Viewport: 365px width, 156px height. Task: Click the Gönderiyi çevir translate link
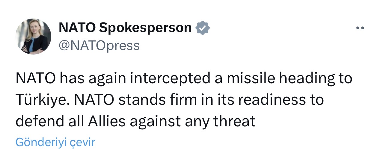pyautogui.click(x=55, y=142)
